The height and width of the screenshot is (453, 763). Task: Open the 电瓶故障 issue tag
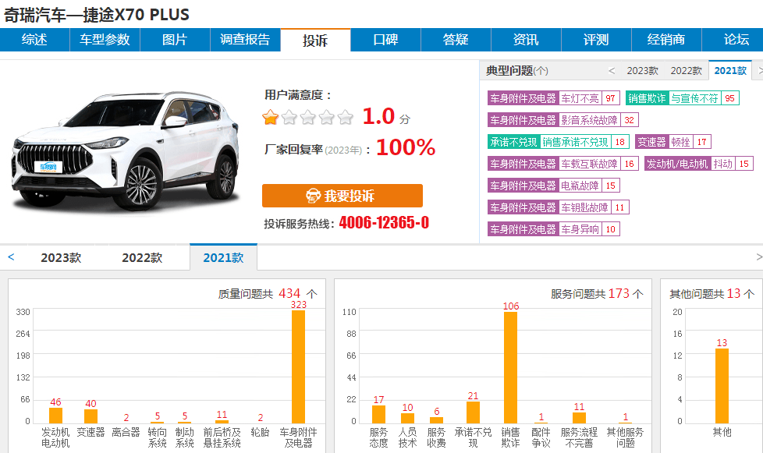click(554, 186)
